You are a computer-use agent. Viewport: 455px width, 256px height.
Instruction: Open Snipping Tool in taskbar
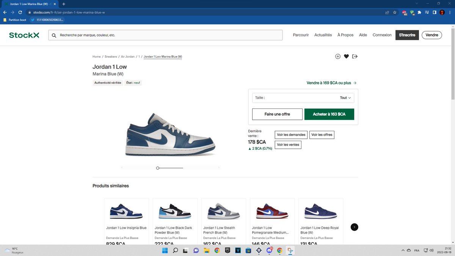point(290,250)
